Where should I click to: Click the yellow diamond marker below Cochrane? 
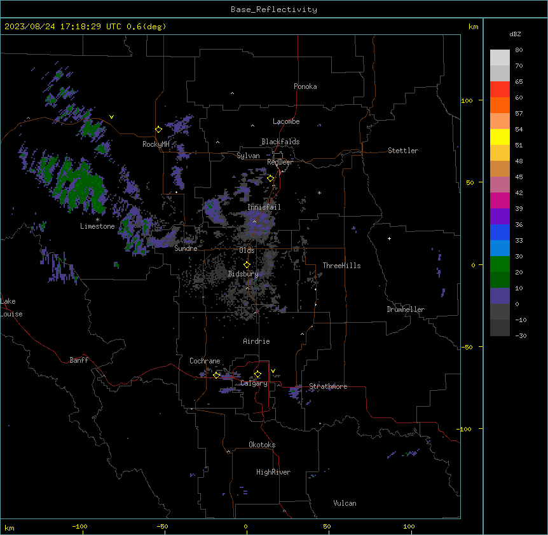tap(217, 375)
